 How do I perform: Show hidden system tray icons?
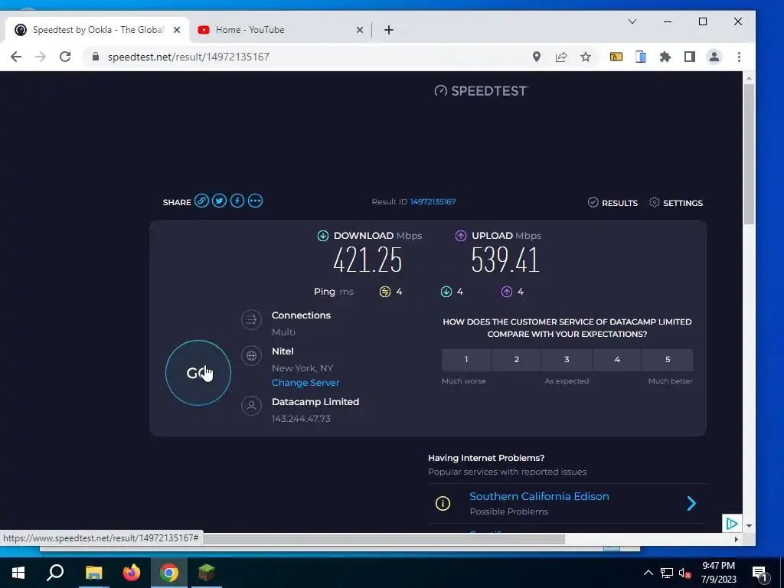[x=648, y=573]
